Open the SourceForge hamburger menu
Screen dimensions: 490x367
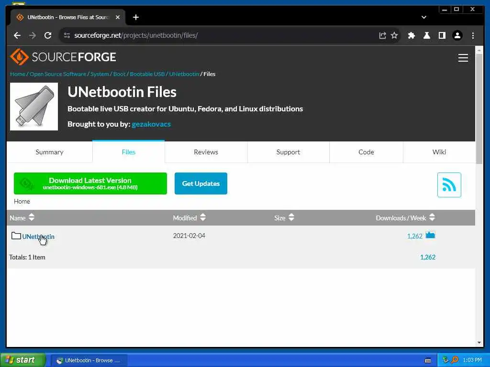[x=463, y=58]
